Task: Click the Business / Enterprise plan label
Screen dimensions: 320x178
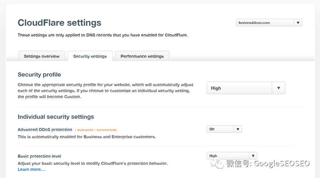Action: point(96,130)
